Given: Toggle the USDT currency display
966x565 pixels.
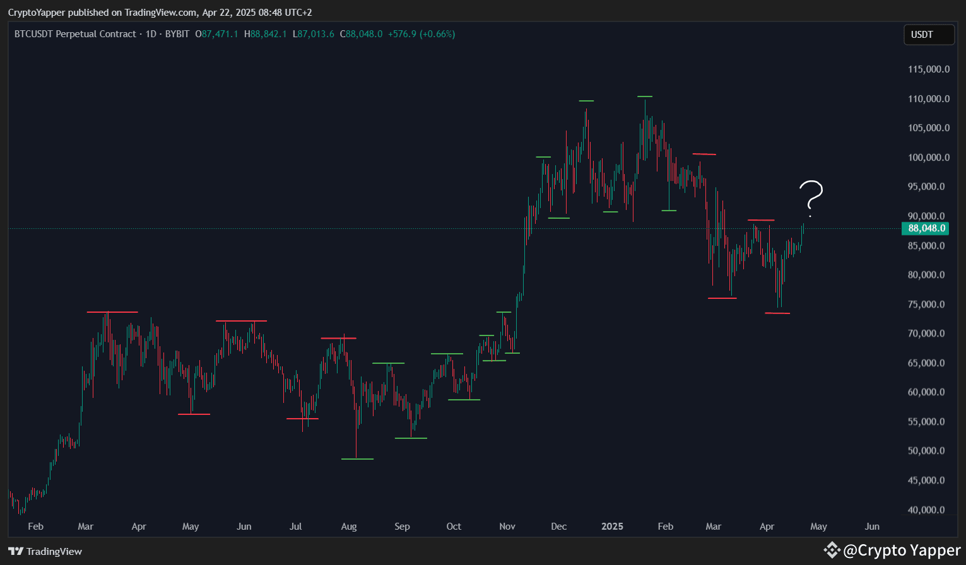Looking at the screenshot, I should tap(928, 34).
